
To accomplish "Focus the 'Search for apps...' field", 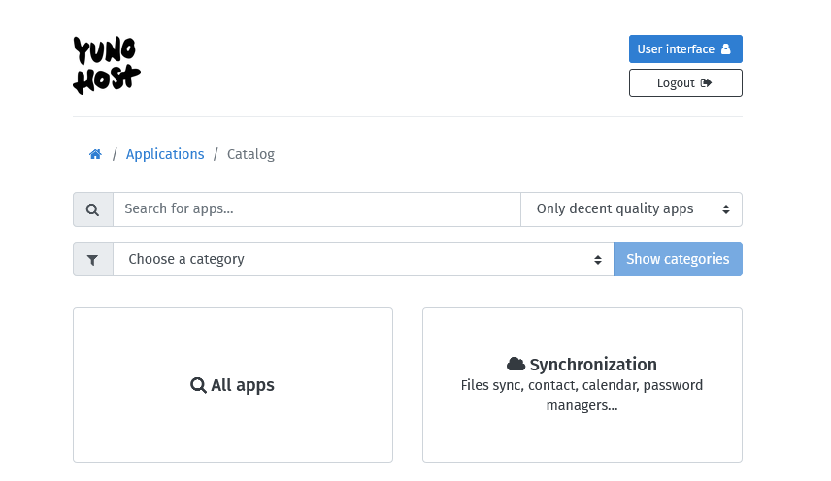I will tap(316, 209).
